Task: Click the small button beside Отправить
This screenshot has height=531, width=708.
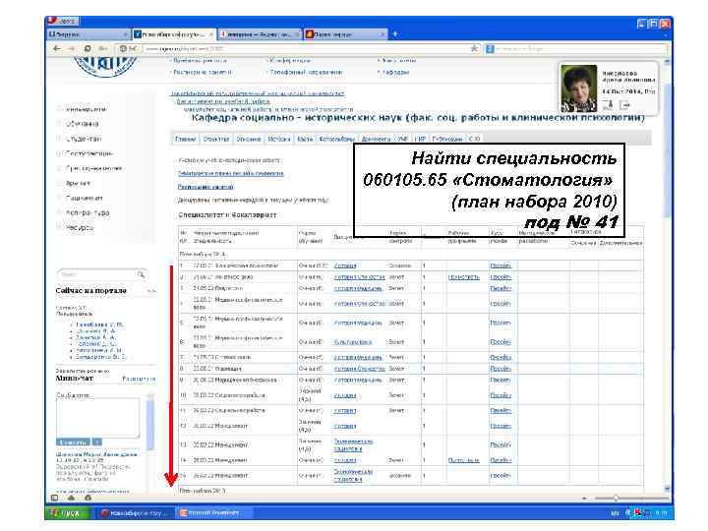Action: point(97,442)
